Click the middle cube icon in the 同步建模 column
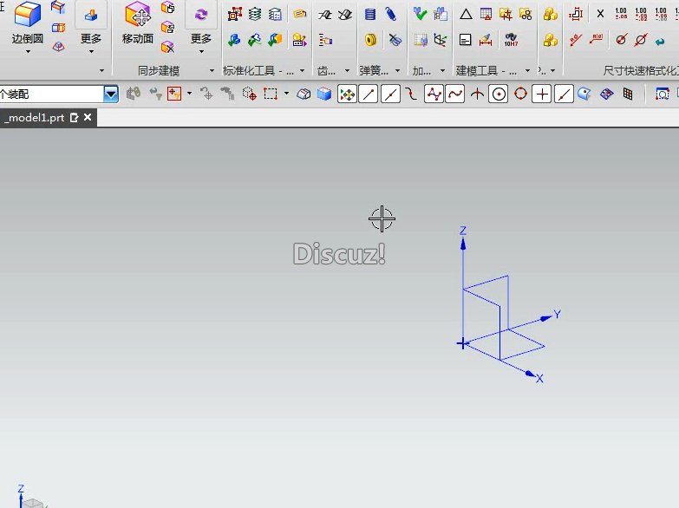 point(167,28)
